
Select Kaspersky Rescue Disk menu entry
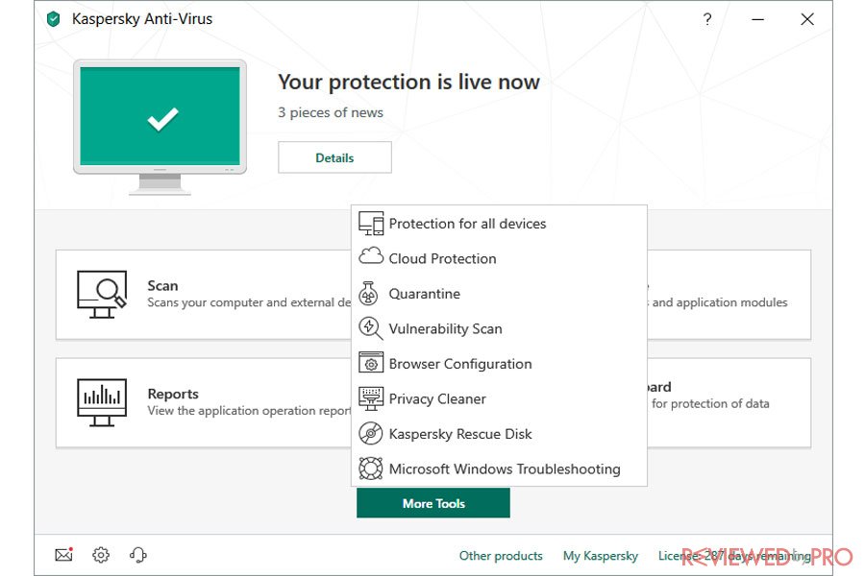499,434
